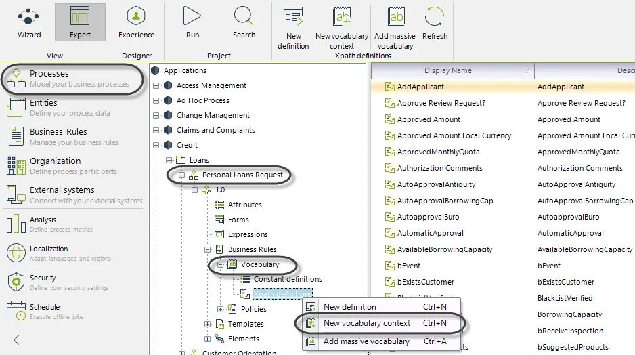635x355 pixels.
Task: Sort by the Display Name column
Action: tap(453, 70)
